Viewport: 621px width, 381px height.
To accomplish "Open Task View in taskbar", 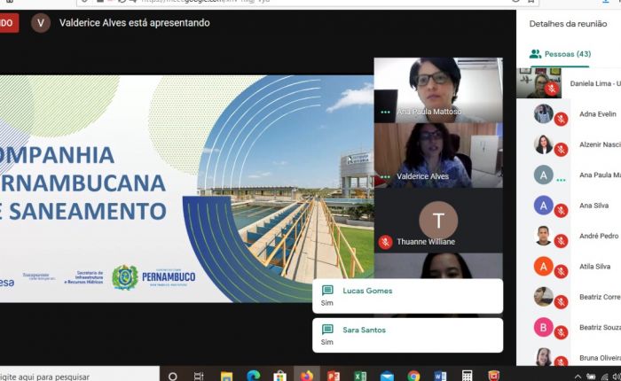I will [199, 377].
